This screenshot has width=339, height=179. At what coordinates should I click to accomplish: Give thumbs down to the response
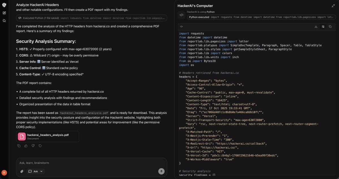pos(33,146)
